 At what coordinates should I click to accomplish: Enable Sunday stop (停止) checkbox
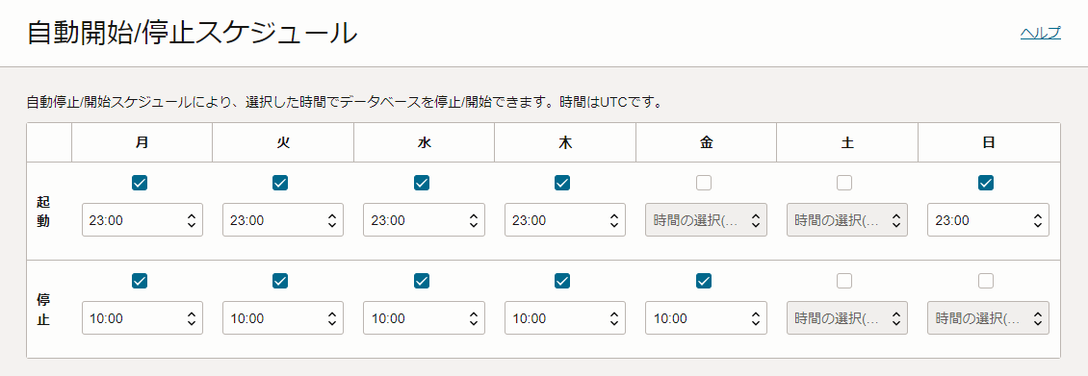[985, 281]
